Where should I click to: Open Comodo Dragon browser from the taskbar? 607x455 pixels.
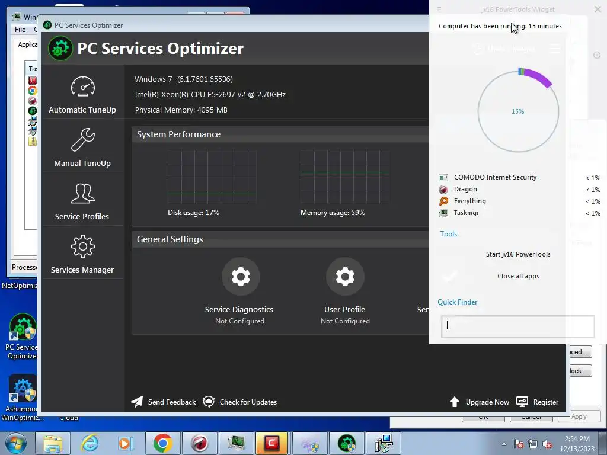[x=199, y=443]
